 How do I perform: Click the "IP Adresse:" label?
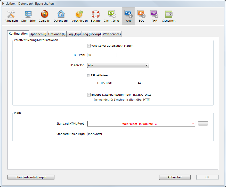click(77, 65)
